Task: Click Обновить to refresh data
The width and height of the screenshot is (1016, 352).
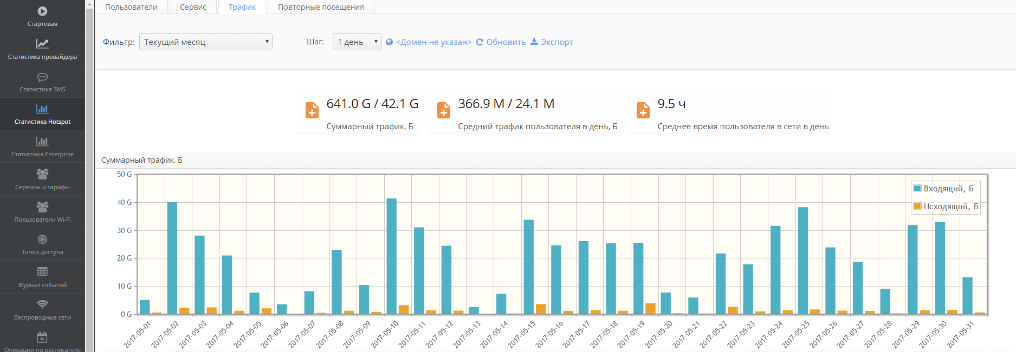Action: (x=506, y=42)
